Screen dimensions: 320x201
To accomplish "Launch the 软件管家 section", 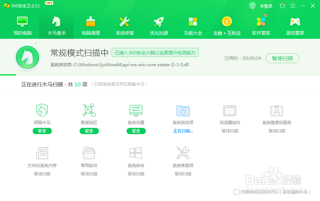I will pos(261,26).
